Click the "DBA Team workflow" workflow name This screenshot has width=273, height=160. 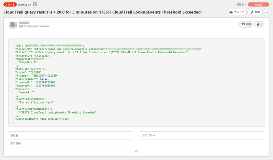54,119
